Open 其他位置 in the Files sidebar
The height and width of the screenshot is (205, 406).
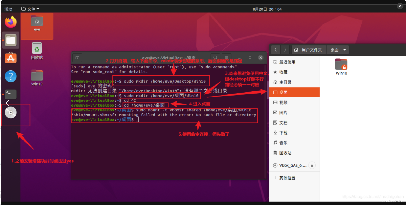294,178
